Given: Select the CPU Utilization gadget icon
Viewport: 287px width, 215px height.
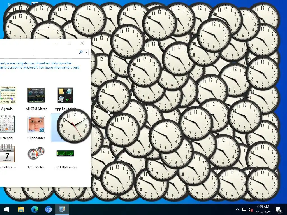Looking at the screenshot, I should (x=65, y=153).
